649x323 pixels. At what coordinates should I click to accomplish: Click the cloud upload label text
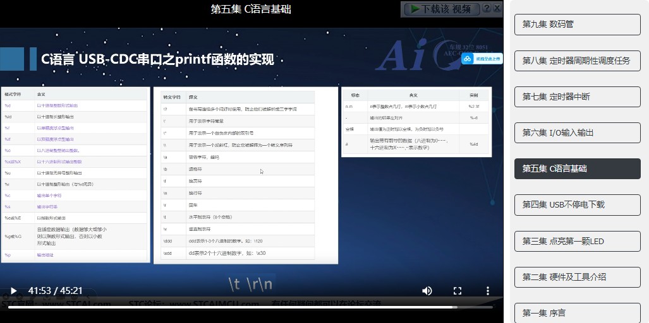(488, 59)
